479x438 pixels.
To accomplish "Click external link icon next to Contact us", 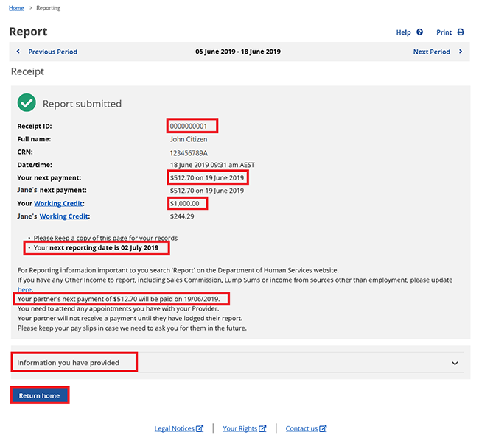I will [x=323, y=428].
